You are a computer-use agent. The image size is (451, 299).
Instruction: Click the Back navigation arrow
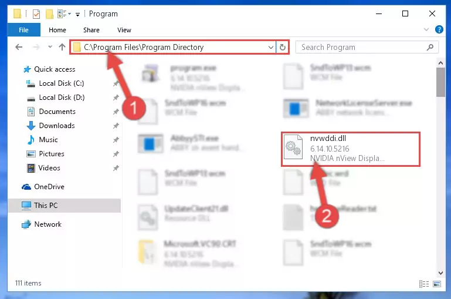coord(19,47)
